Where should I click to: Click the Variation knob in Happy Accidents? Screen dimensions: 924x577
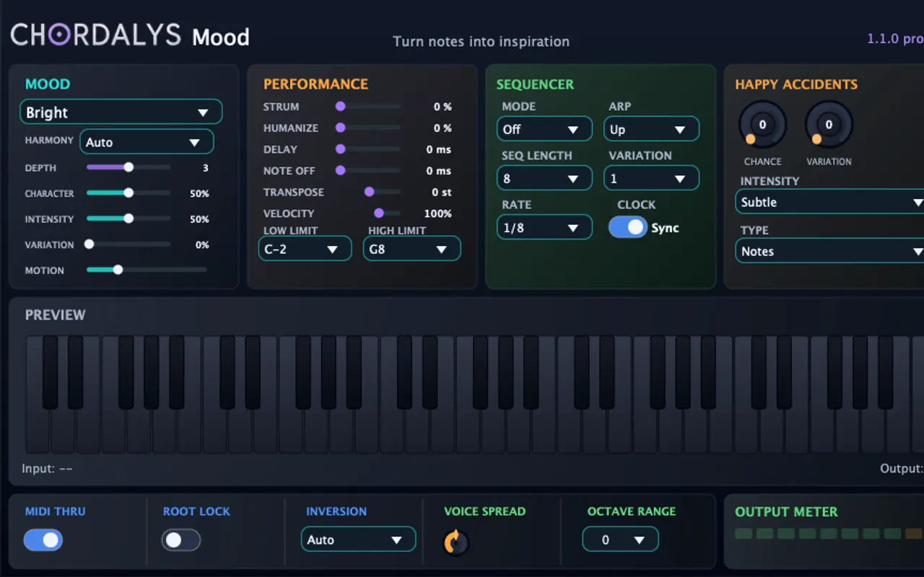[x=829, y=125]
